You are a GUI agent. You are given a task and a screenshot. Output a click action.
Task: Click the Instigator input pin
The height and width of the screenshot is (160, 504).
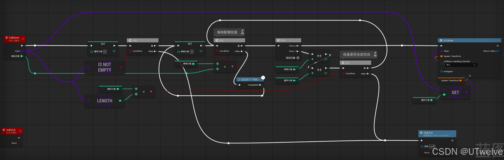coord(441,72)
